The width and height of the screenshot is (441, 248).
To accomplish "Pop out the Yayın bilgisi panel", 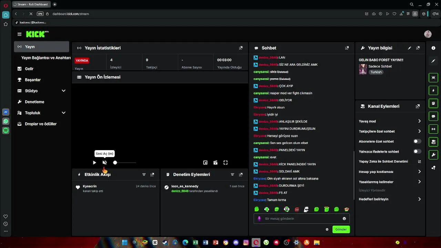I will pos(418,48).
